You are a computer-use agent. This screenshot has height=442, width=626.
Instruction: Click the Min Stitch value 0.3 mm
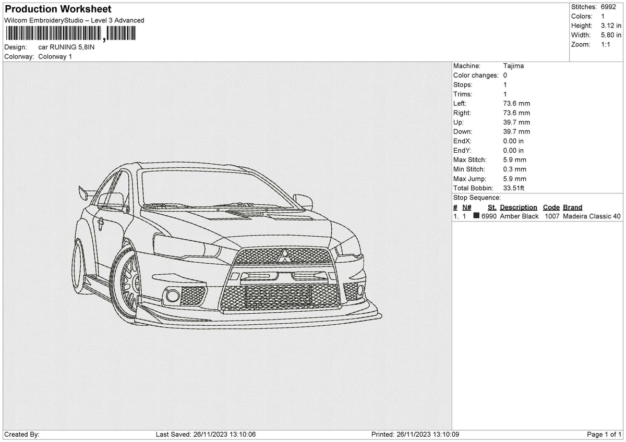tap(515, 169)
